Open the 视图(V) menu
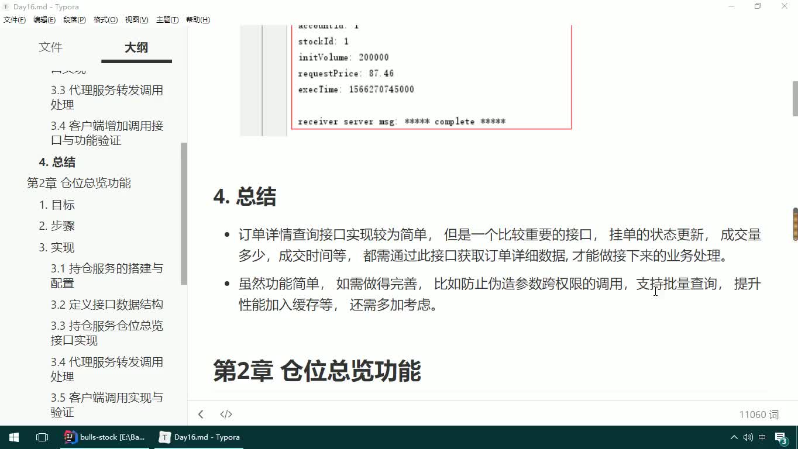This screenshot has height=449, width=798. [136, 20]
